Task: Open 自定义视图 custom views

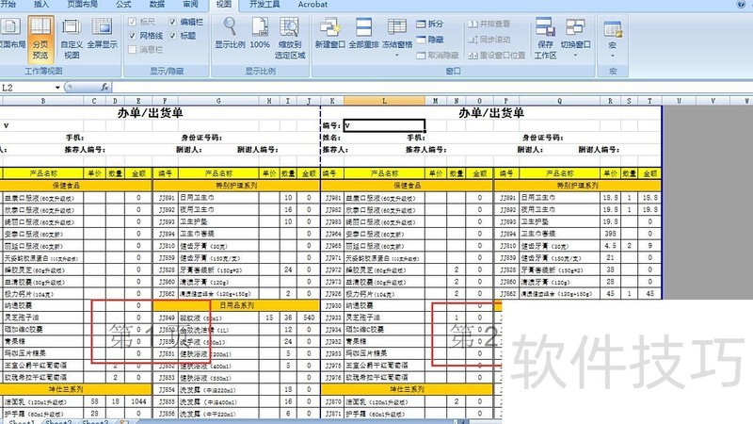Action: 72,39
